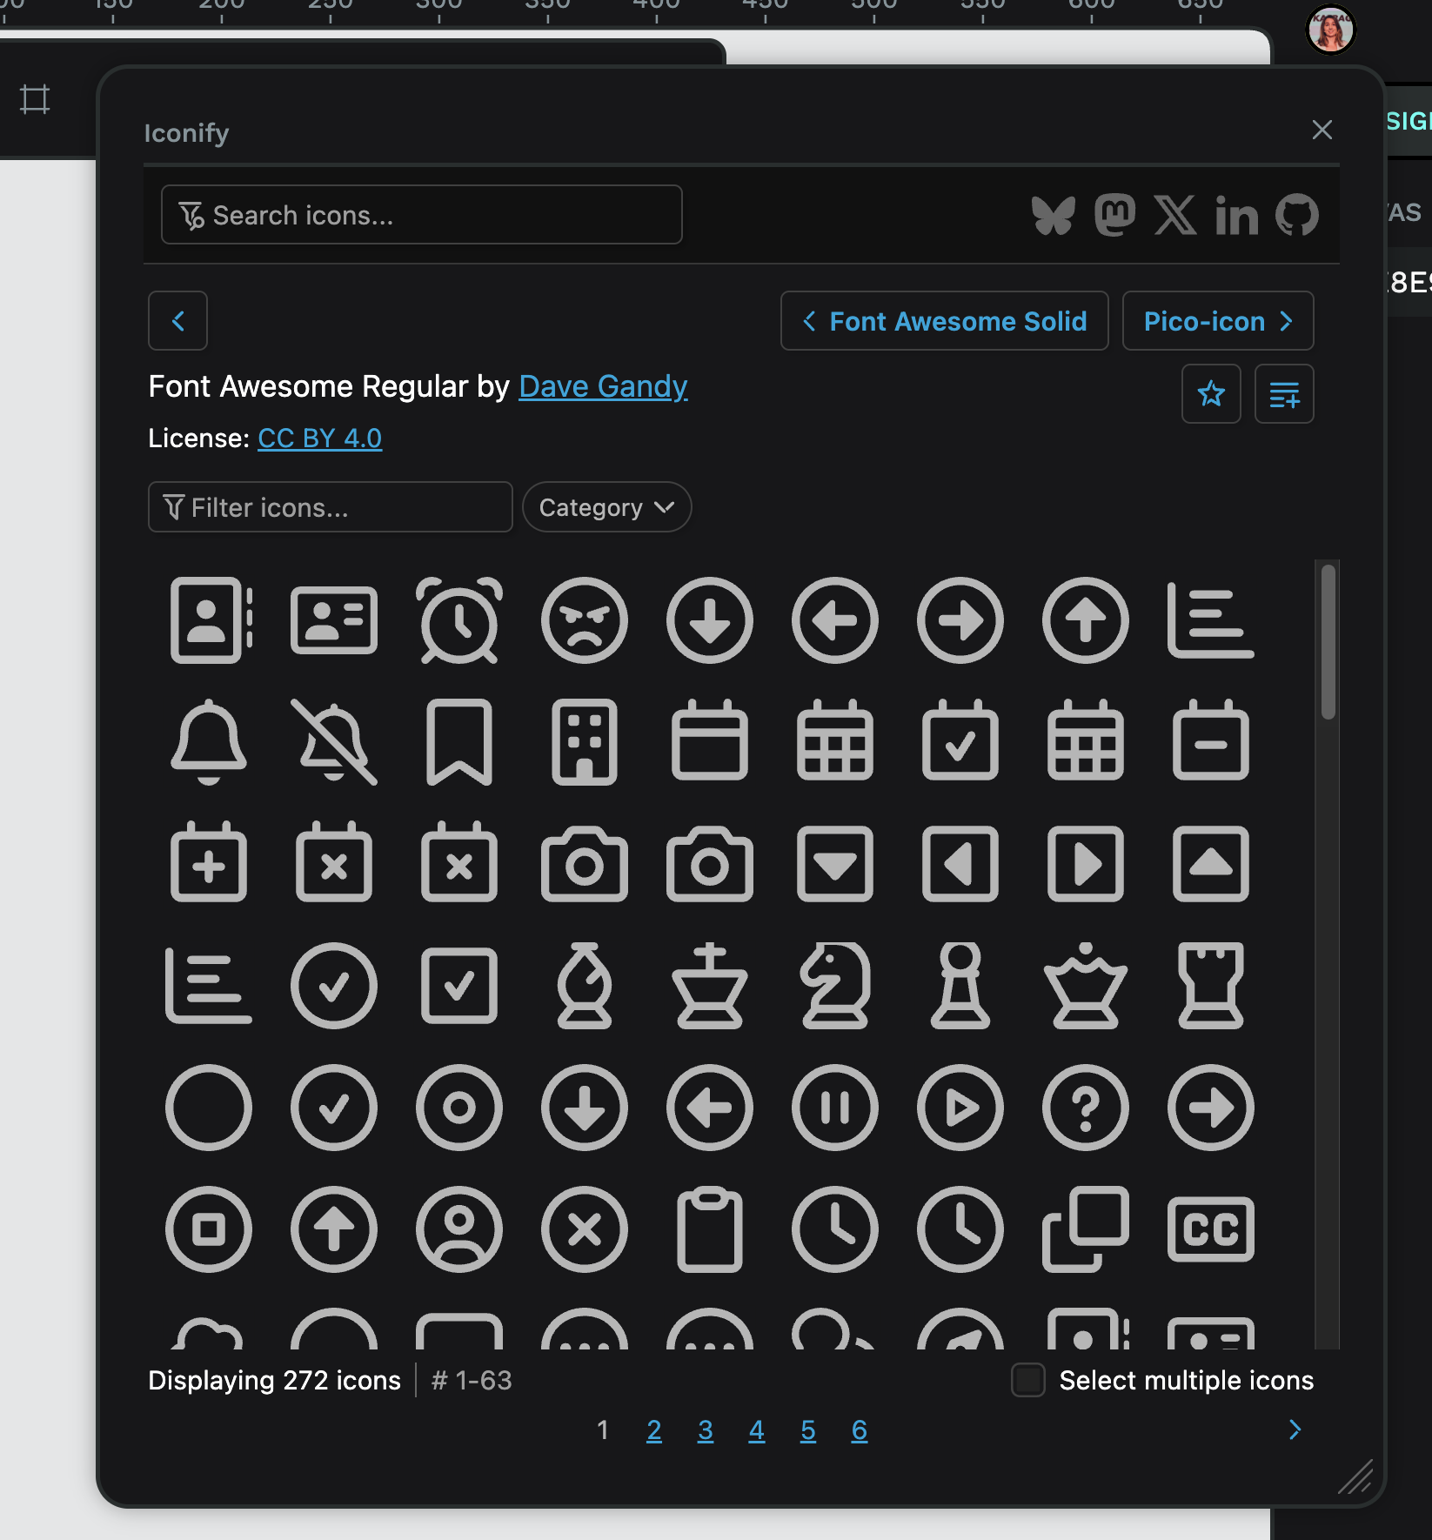Select the clipboard icon
The width and height of the screenshot is (1432, 1540).
pos(710,1229)
